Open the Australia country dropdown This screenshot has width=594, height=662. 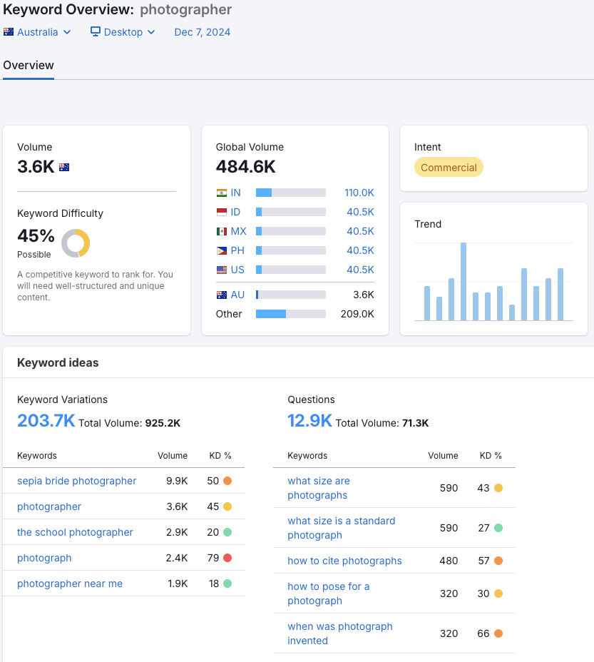(x=37, y=32)
